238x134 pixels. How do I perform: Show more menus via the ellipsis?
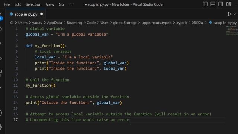[72, 4]
